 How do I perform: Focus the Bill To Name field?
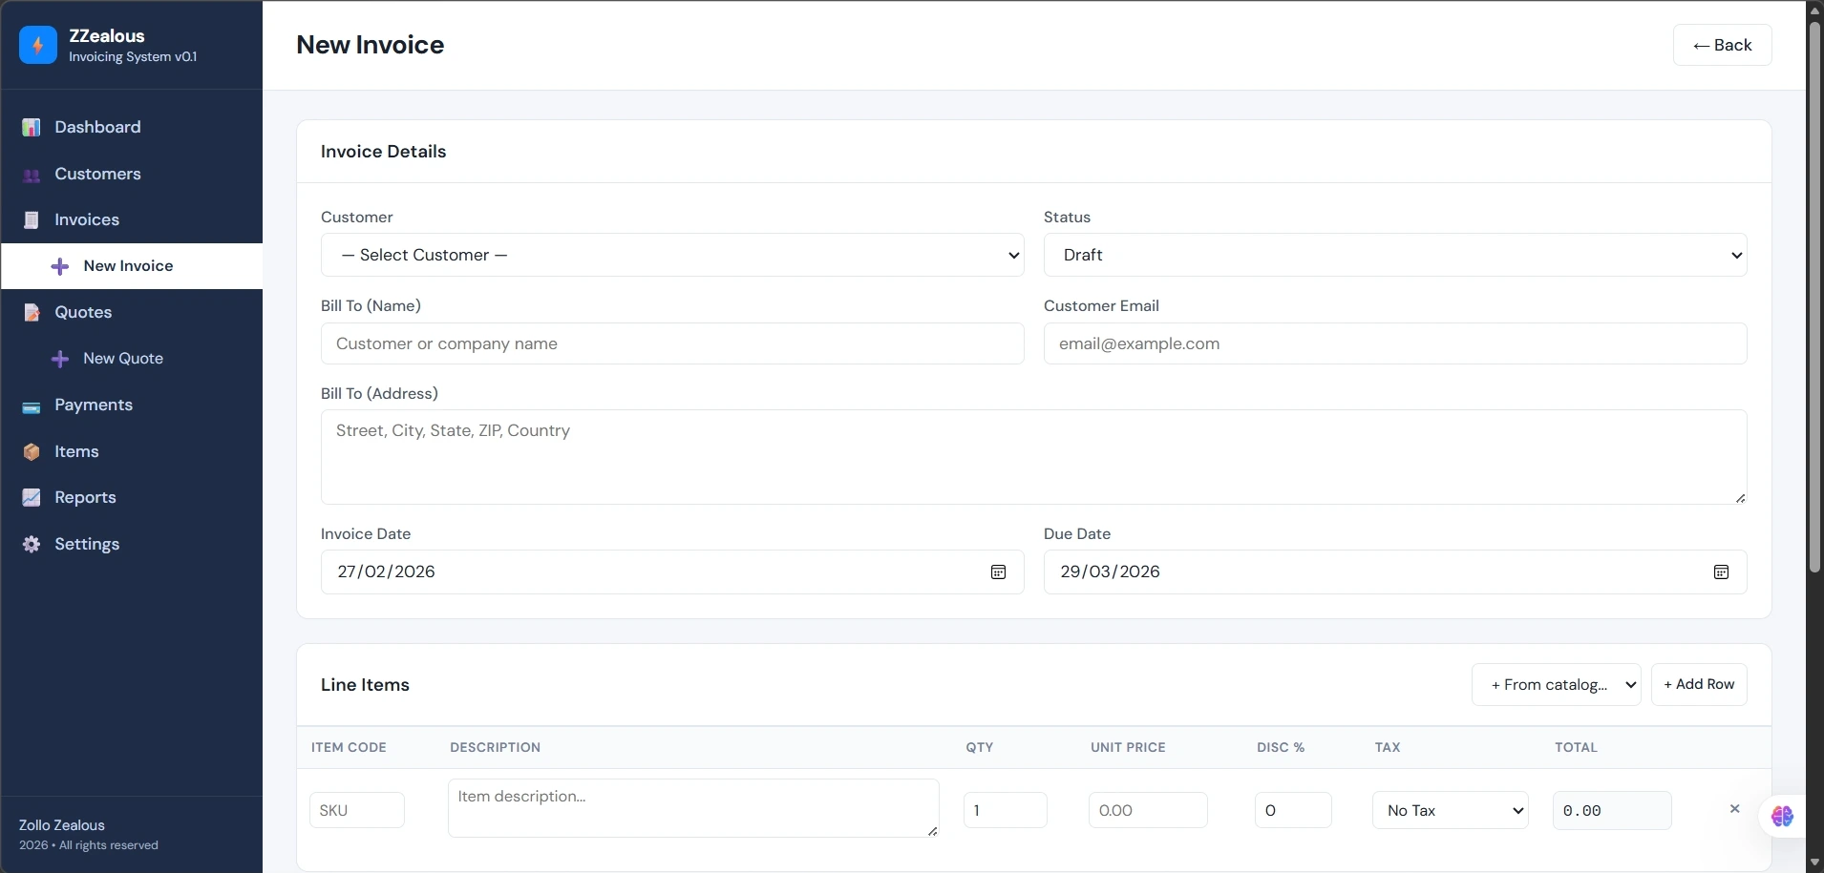[672, 343]
